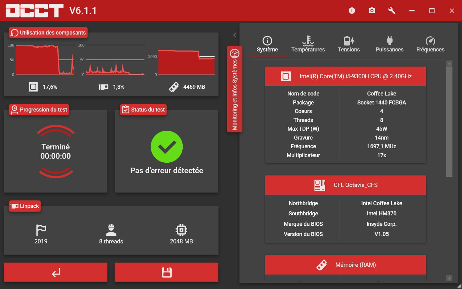
Task: Switch to the Températures tab
Action: 308,45
